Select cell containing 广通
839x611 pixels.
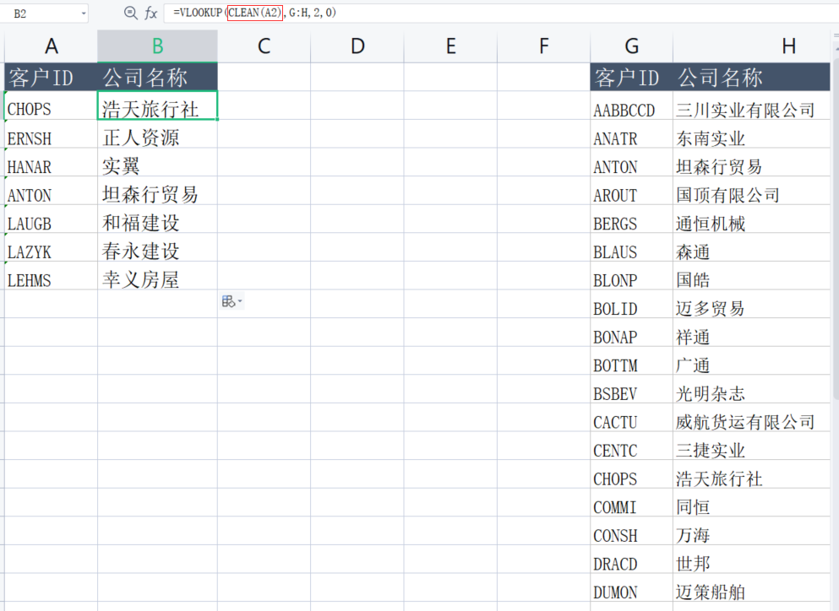tap(751, 360)
